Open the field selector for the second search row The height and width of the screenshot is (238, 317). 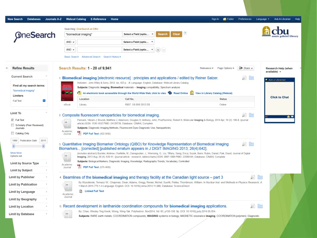[138, 42]
